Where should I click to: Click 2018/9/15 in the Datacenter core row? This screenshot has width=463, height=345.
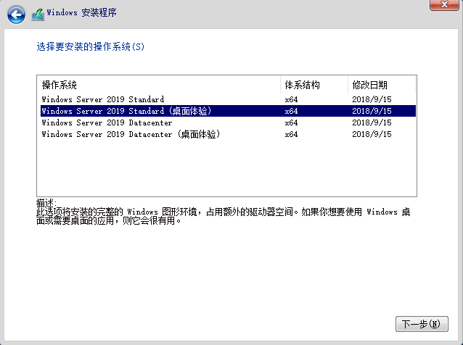coord(372,122)
